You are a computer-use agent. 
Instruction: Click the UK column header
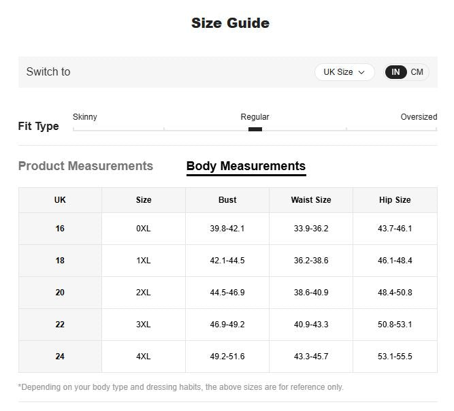tap(60, 200)
